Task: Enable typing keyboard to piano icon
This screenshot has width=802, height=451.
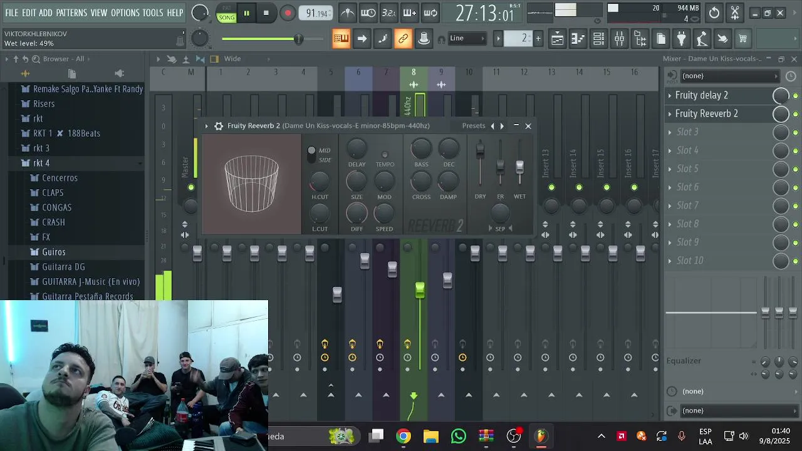Action: [x=341, y=38]
